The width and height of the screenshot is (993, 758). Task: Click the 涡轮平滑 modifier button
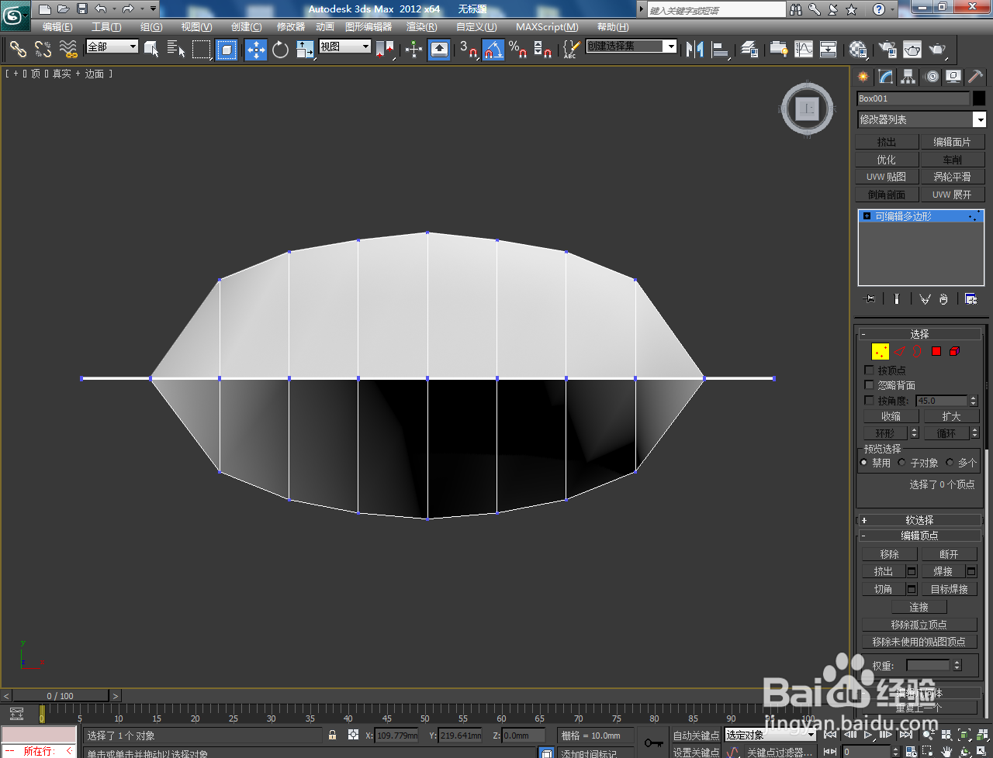click(952, 177)
